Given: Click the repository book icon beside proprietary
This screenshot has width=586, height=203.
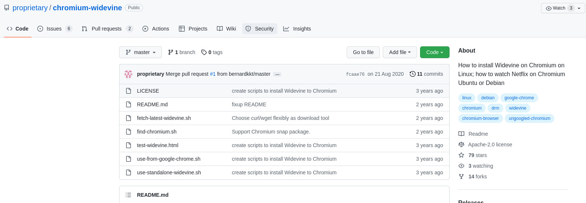Looking at the screenshot, I should pyautogui.click(x=7, y=8).
